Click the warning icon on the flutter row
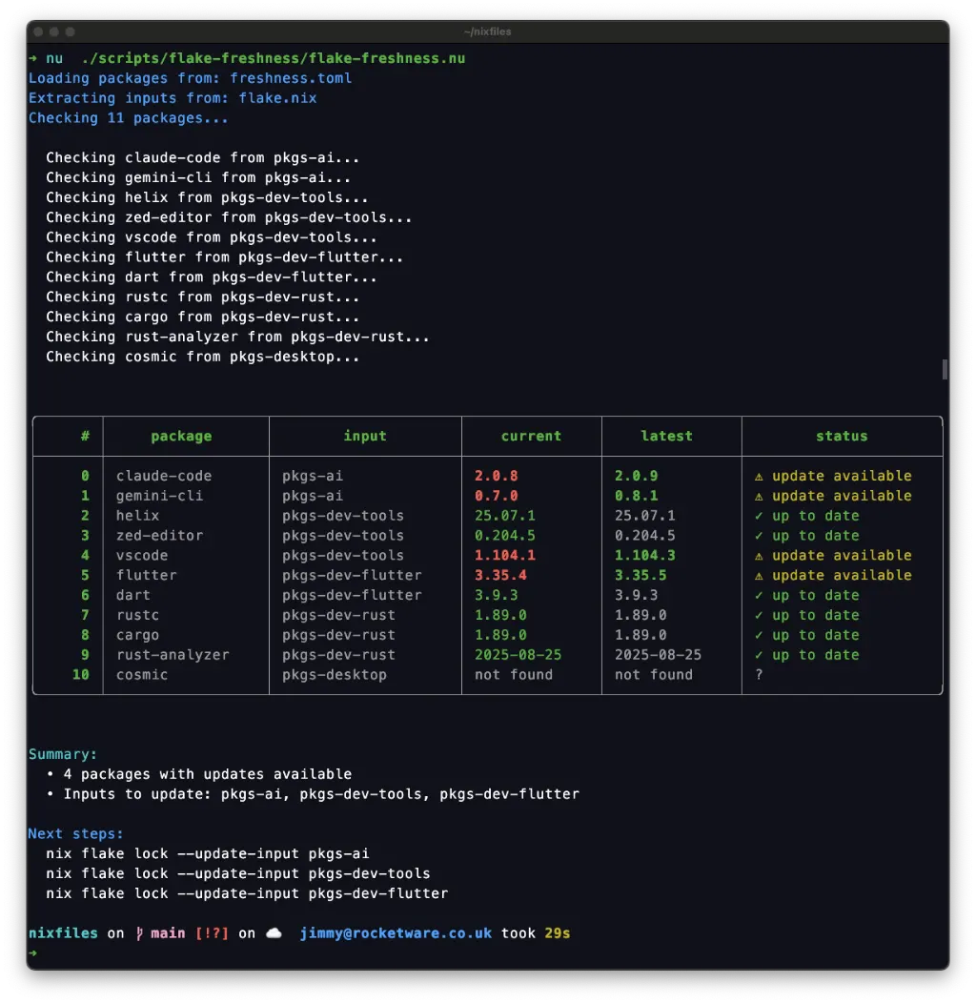This screenshot has height=1003, width=976. click(761, 575)
